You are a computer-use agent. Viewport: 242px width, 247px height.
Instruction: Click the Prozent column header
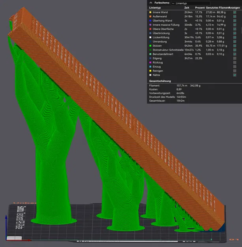click(x=200, y=8)
